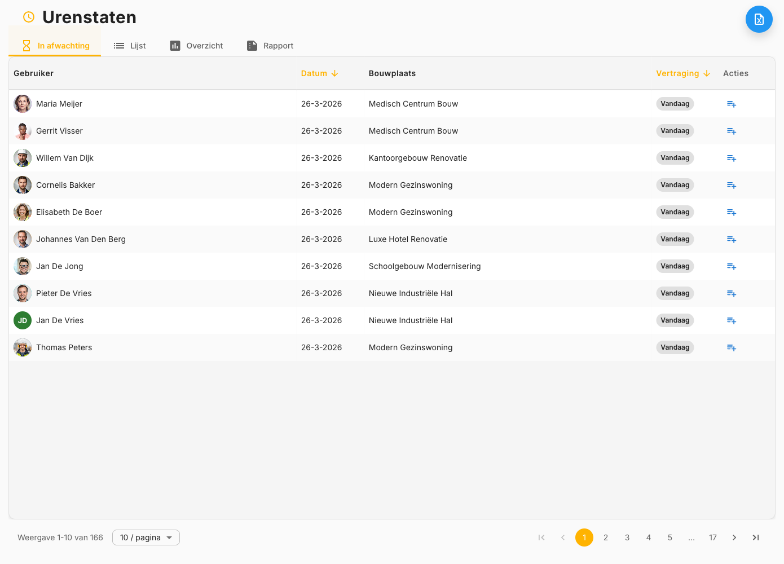The width and height of the screenshot is (784, 564).
Task: Click the chart icon on the Overzicht tab
Action: (175, 46)
